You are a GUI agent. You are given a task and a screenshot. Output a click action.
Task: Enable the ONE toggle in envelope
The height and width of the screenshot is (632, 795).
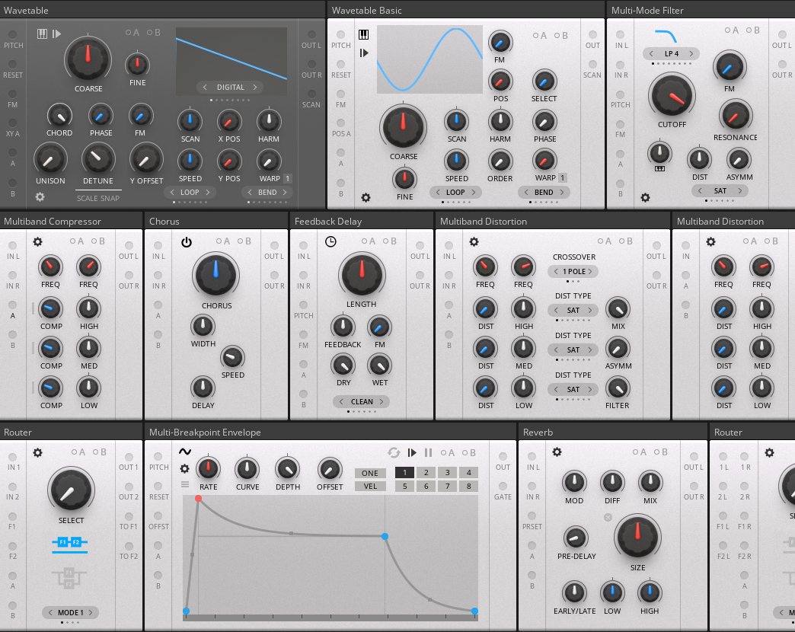coord(370,473)
